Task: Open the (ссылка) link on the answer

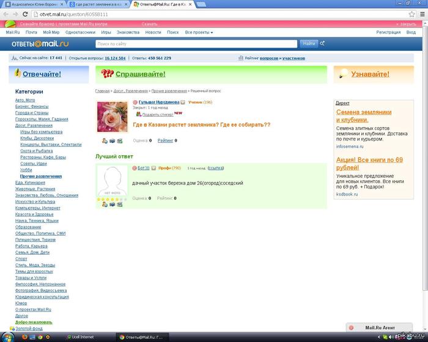Action: tap(216, 168)
